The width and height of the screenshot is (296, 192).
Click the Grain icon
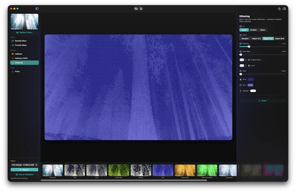click(x=240, y=71)
